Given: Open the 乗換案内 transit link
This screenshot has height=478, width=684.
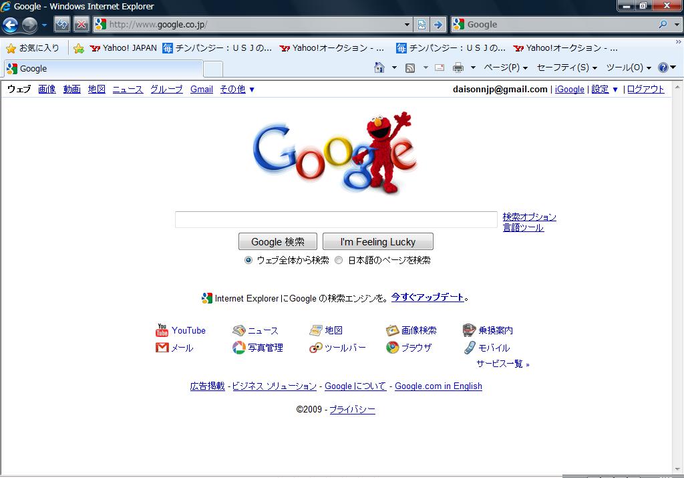Looking at the screenshot, I should click(x=488, y=330).
